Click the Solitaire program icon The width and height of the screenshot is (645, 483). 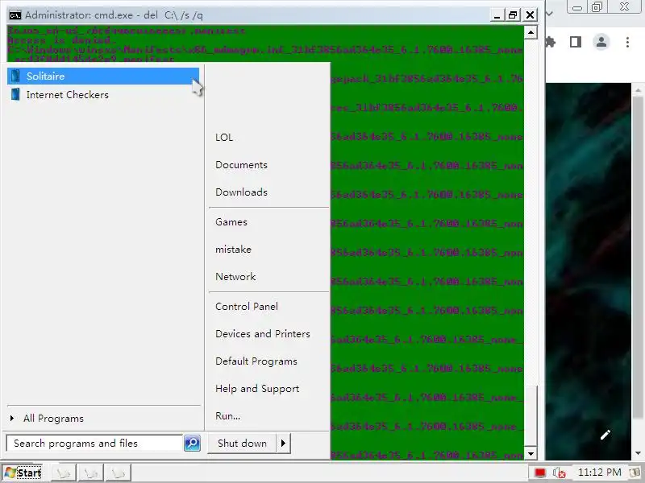15,76
